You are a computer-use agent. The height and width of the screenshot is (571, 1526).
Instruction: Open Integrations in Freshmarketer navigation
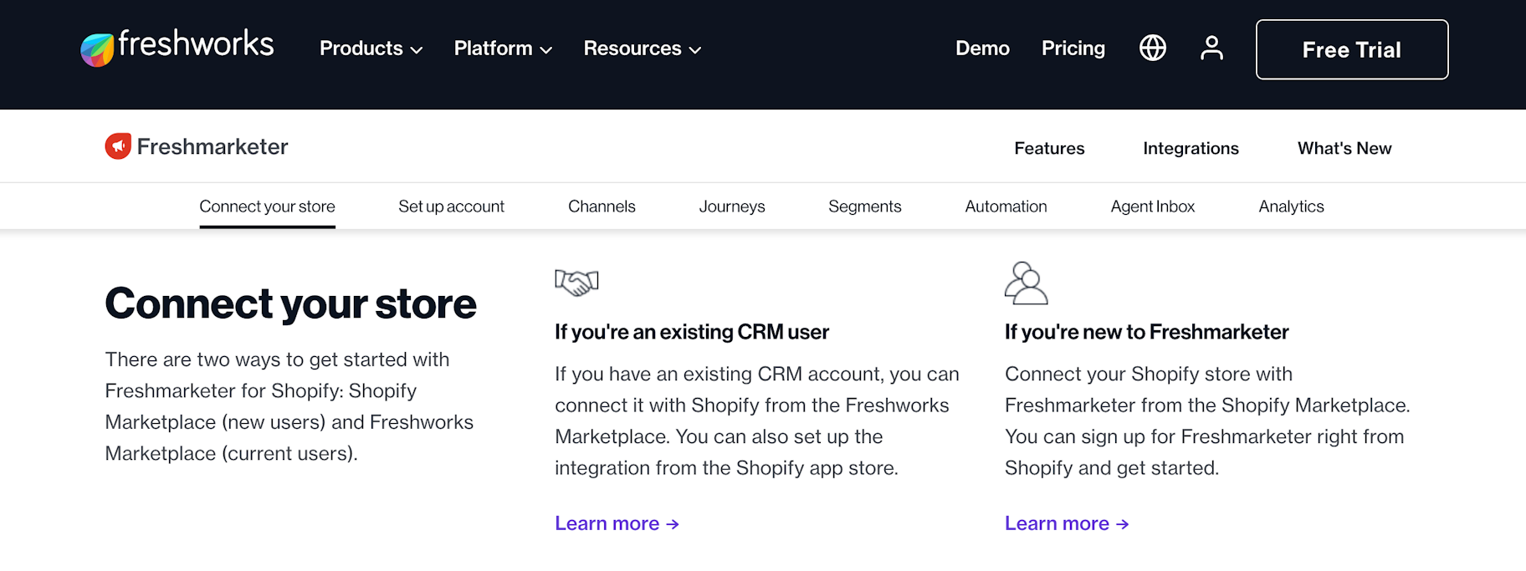click(x=1191, y=149)
